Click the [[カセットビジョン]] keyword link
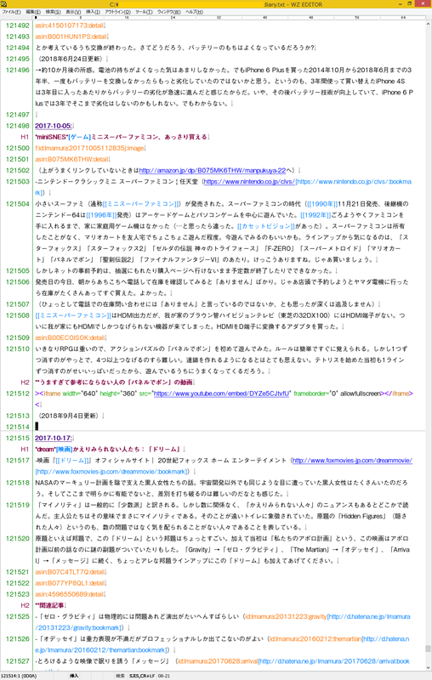 pyautogui.click(x=266, y=226)
